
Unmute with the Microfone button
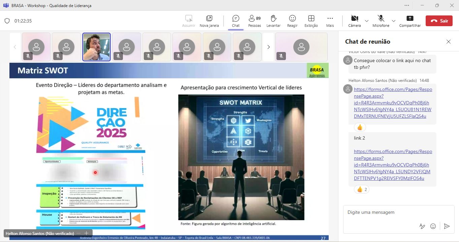[381, 21]
